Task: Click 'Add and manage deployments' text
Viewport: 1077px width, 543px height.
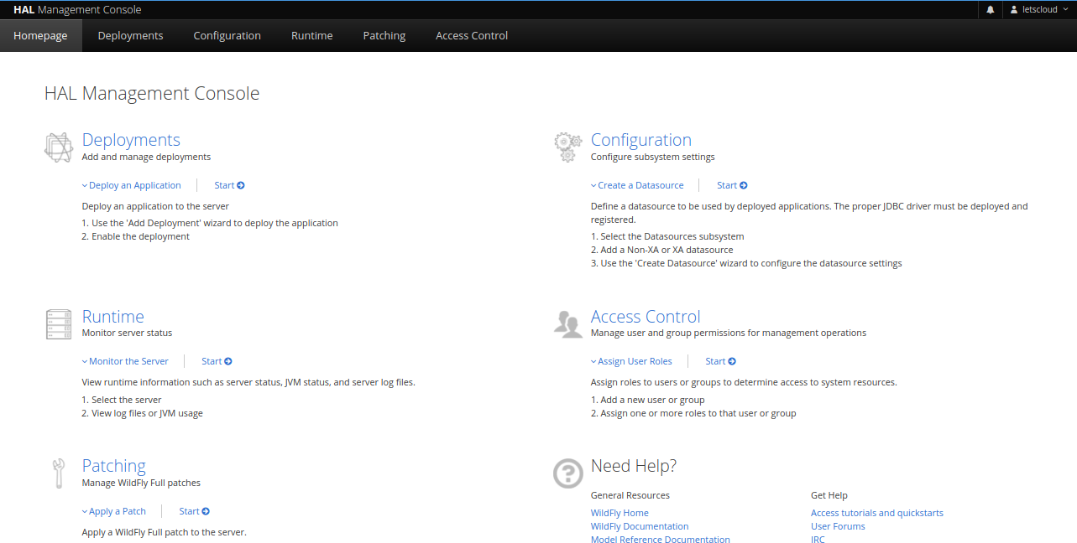Action: (x=146, y=157)
